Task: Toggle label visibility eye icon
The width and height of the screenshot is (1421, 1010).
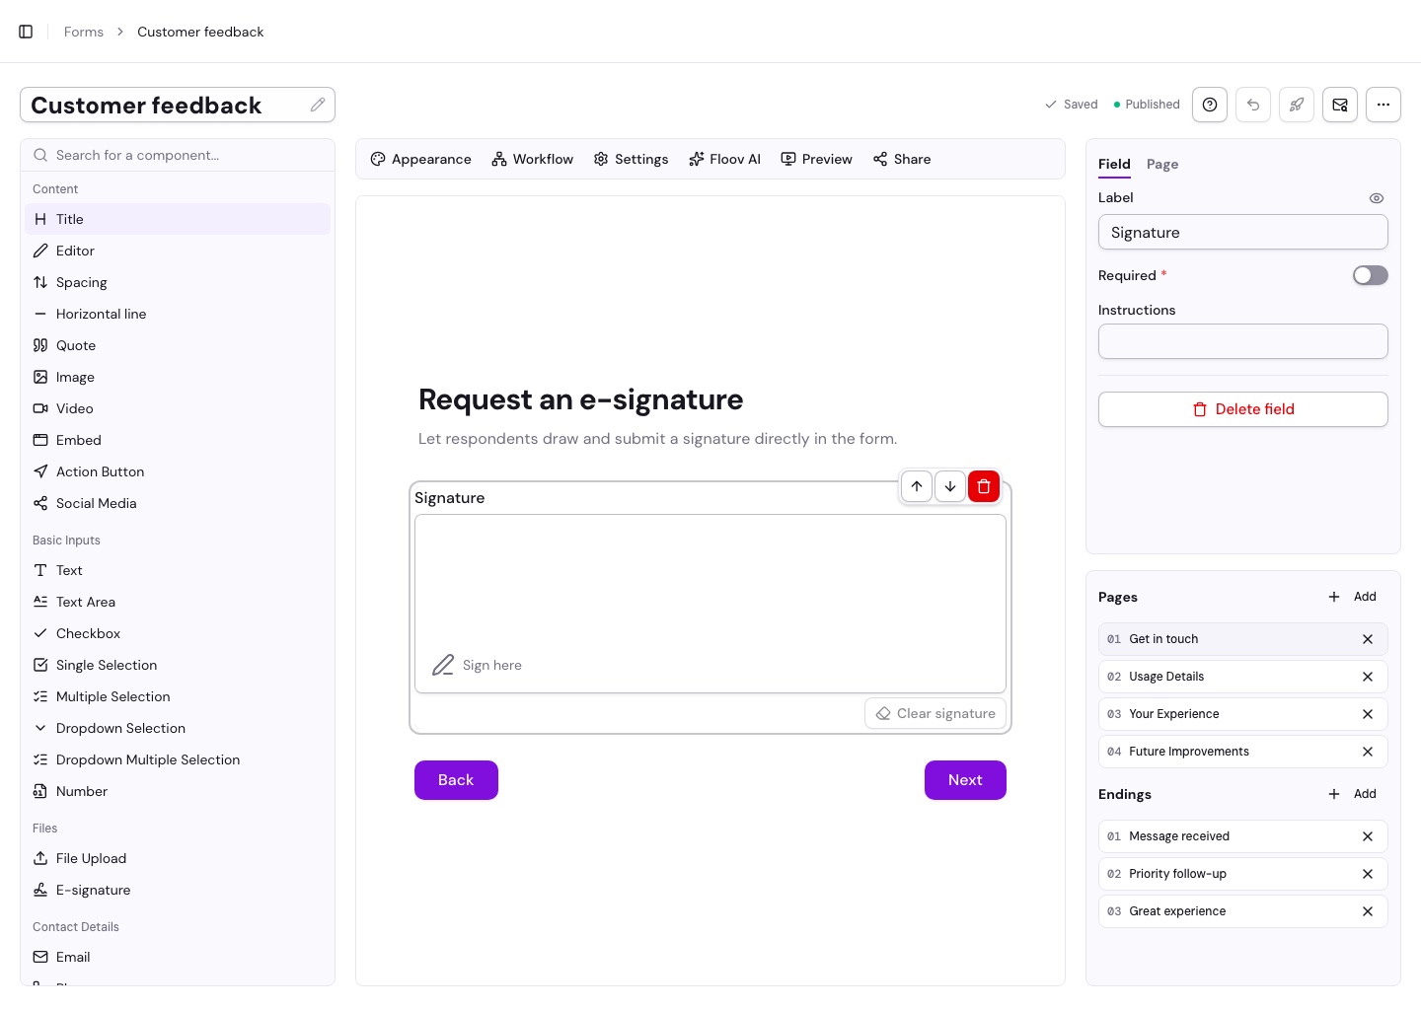Action: 1377,198
